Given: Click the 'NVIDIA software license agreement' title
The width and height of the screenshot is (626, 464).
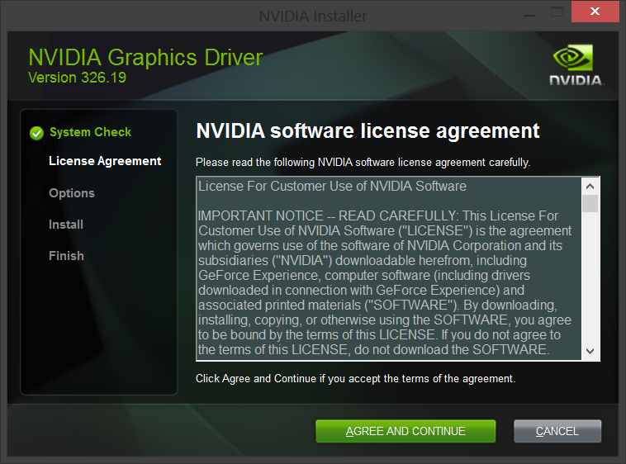Looking at the screenshot, I should (368, 131).
